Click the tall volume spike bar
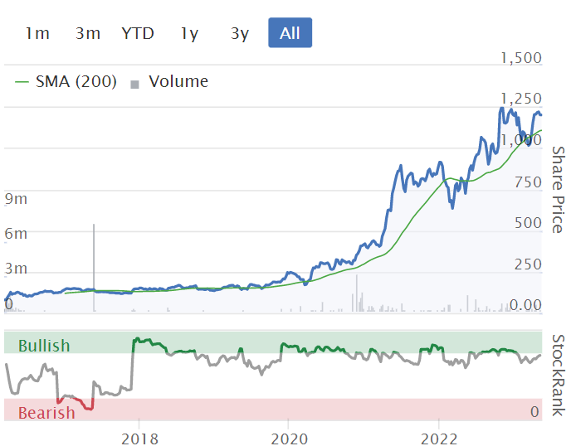The height and width of the screenshot is (446, 571). tap(94, 265)
